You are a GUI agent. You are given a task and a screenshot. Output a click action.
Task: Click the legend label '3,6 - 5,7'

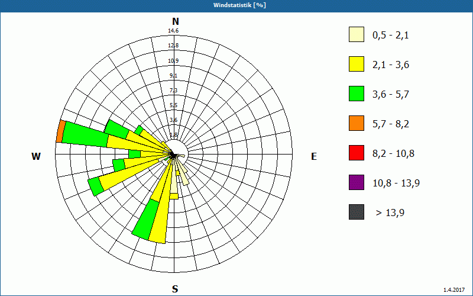[x=391, y=95]
